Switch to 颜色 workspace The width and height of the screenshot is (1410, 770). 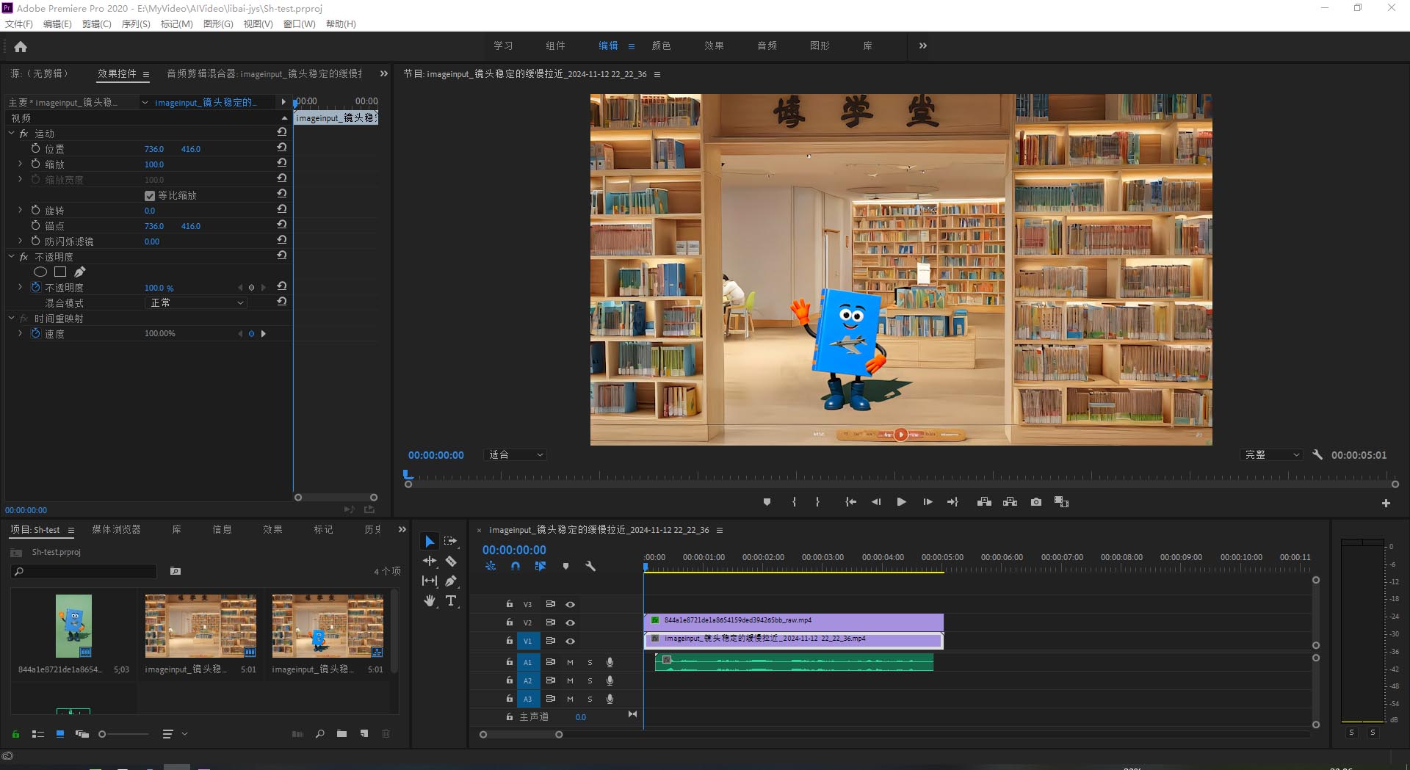[662, 46]
